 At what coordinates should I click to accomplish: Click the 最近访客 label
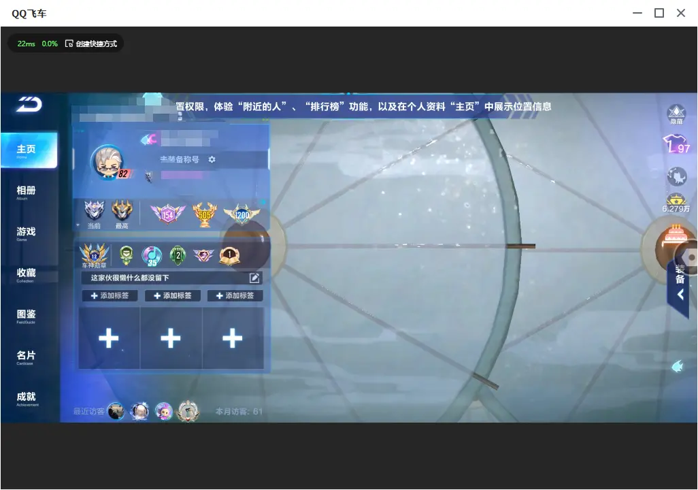click(x=88, y=412)
